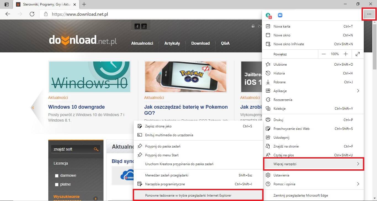Click the Pokemon GO article thumbnail
377x201 pixels.
coord(185,77)
